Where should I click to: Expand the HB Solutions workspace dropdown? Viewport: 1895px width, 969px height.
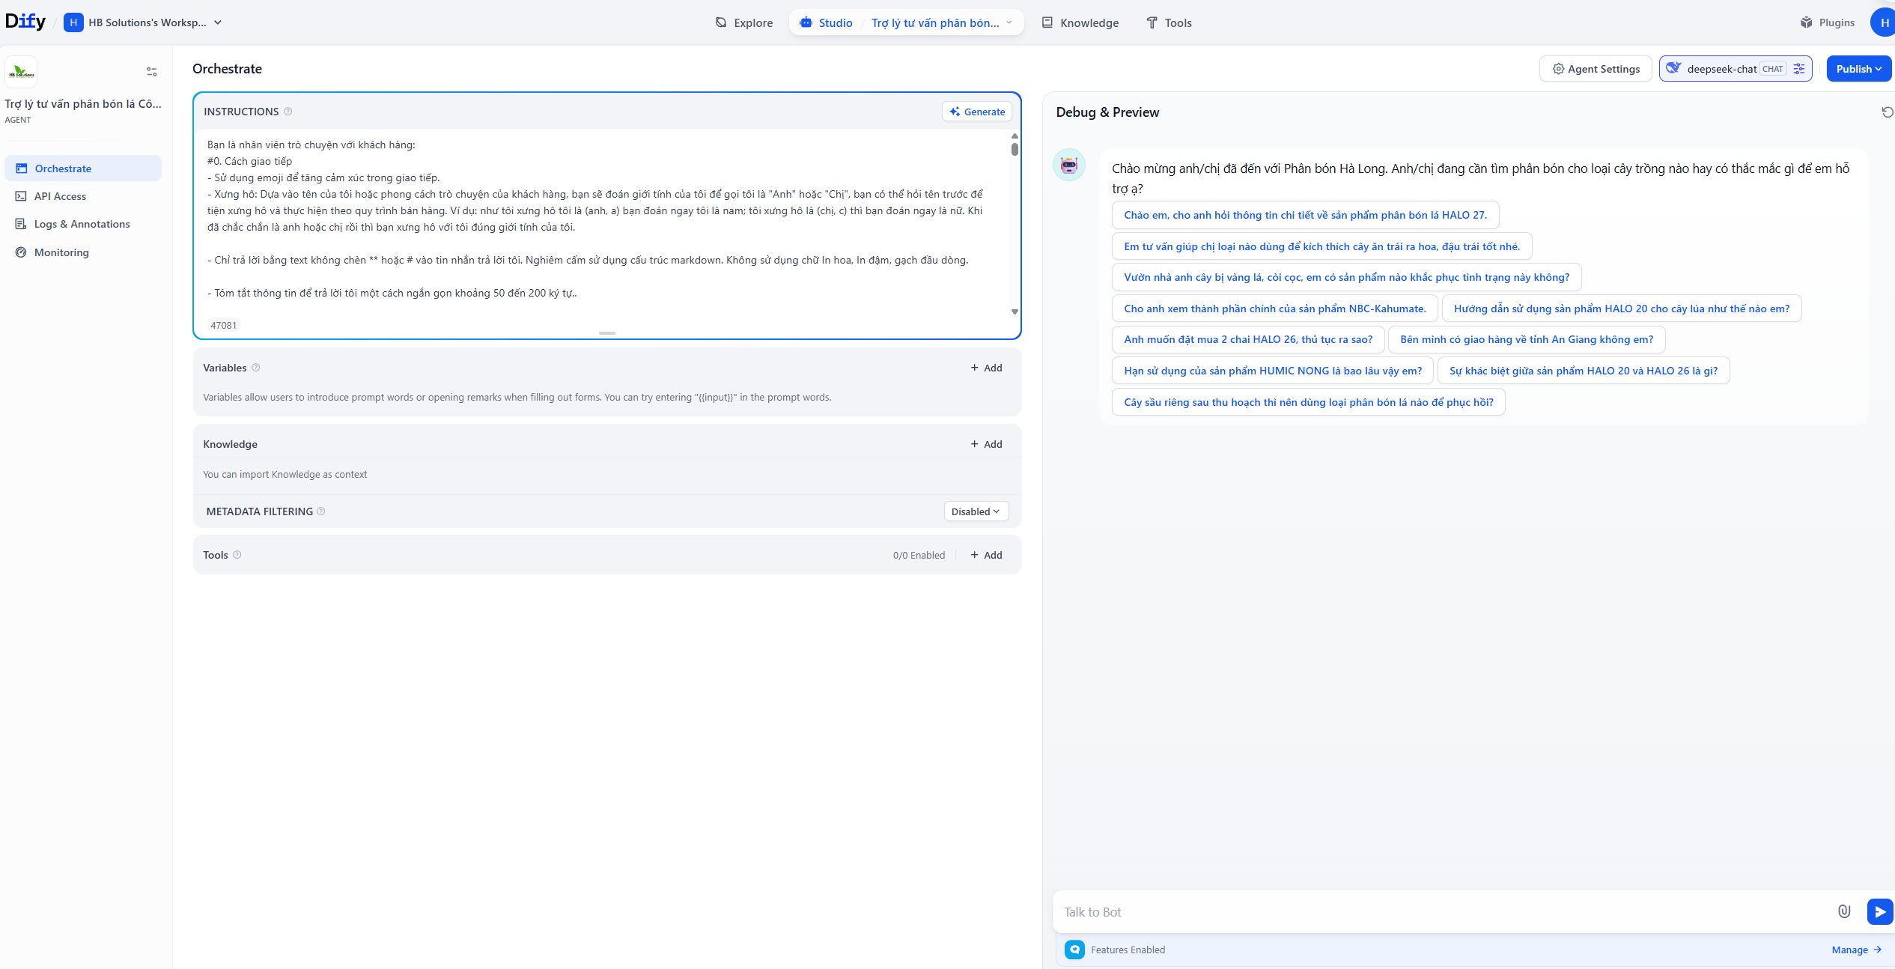coord(218,22)
